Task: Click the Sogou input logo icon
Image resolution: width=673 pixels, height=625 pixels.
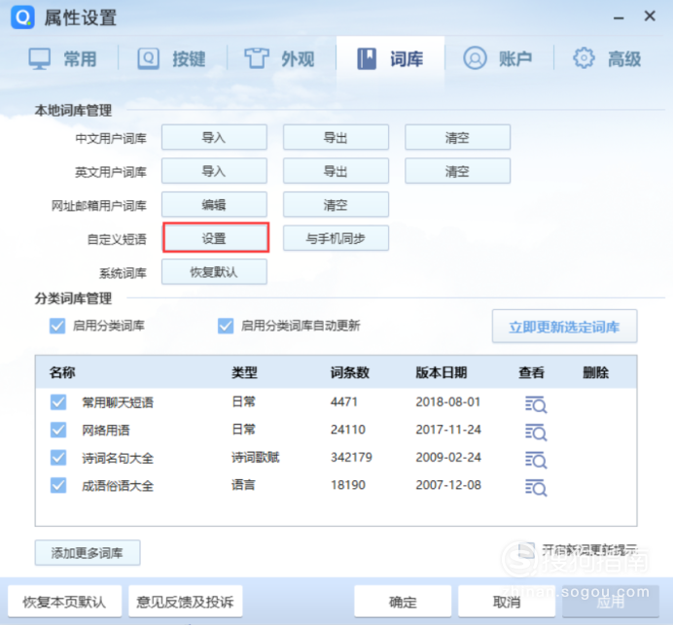Action: pyautogui.click(x=22, y=17)
